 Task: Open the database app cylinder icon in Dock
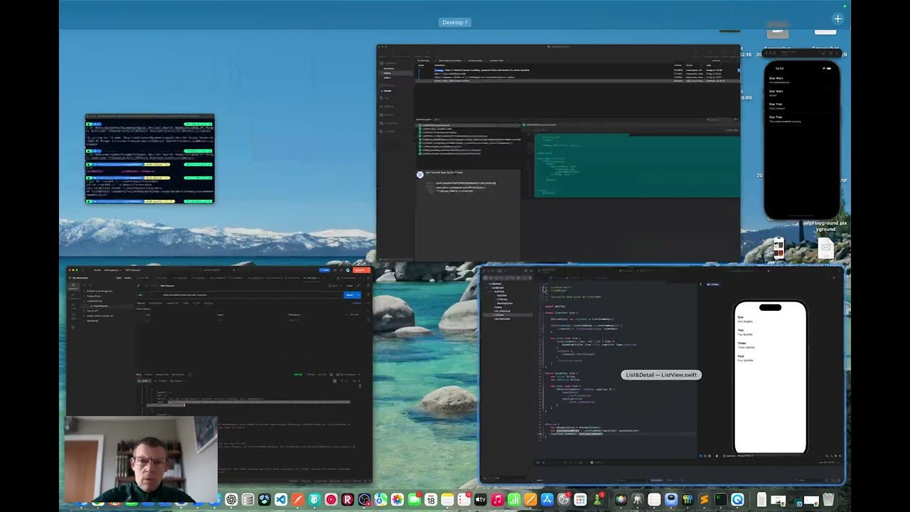coord(248,500)
